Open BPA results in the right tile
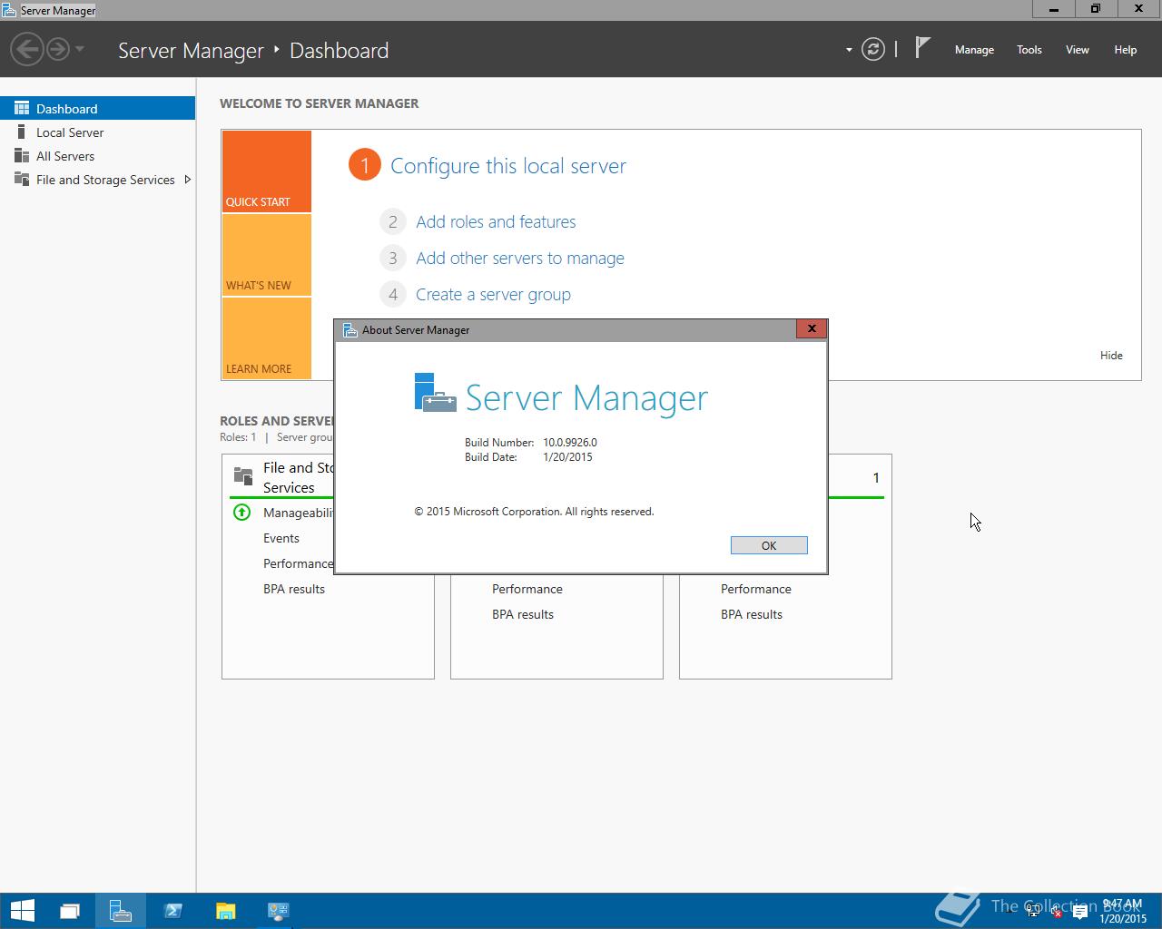1162x929 pixels. [752, 614]
